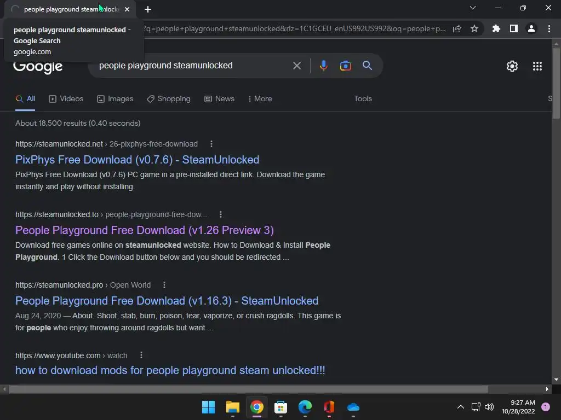Open the Chrome extensions puzzle icon
This screenshot has height=420, width=561.
click(x=496, y=28)
